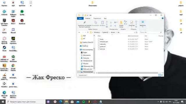Open the Выделить selection menu
Image resolution: width=186 pixels, height=104 pixels.
pyautogui.click(x=143, y=24)
